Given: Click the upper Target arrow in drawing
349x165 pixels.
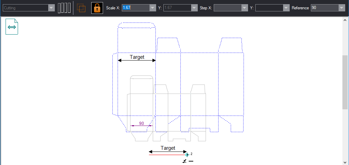Looking at the screenshot, I should coord(137,60).
